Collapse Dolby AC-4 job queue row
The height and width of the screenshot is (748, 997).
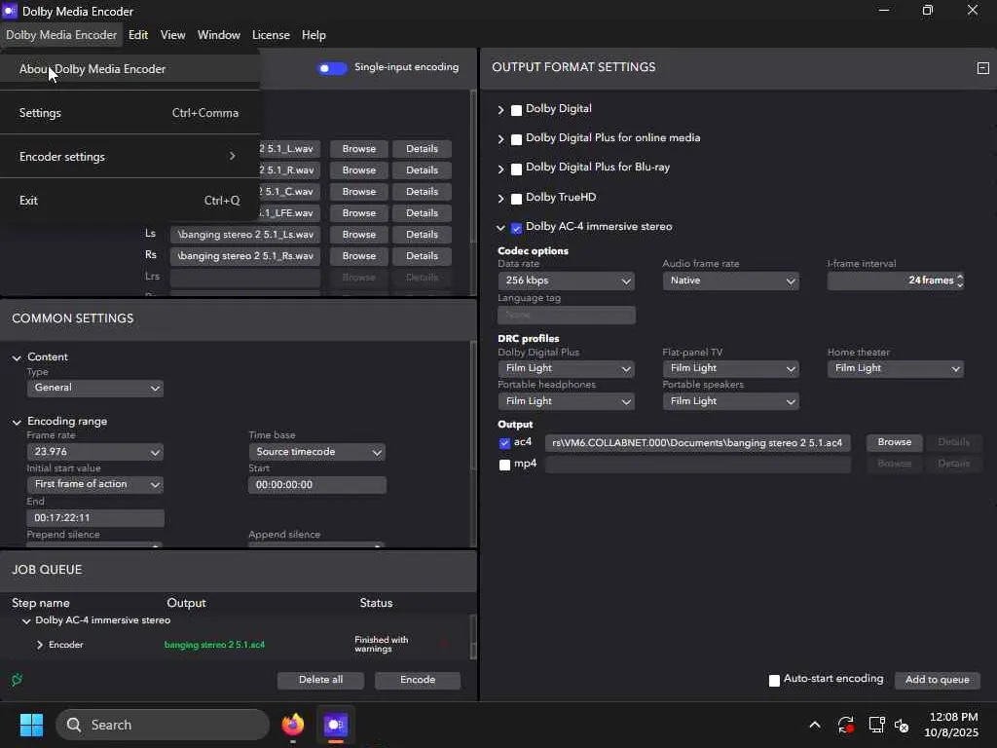click(26, 620)
